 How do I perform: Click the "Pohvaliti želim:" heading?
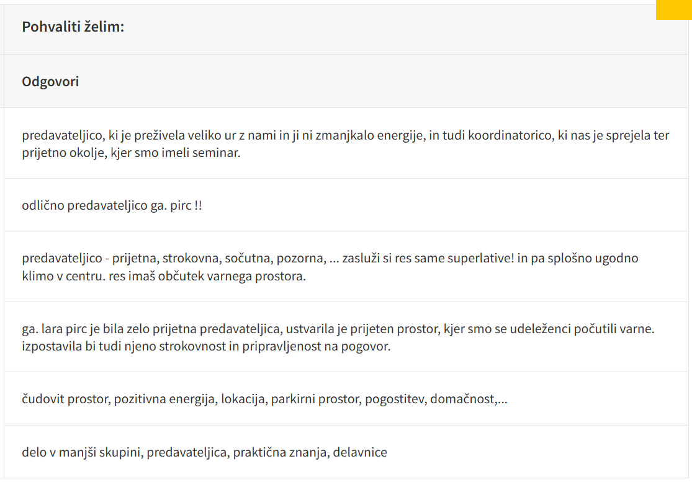click(73, 27)
